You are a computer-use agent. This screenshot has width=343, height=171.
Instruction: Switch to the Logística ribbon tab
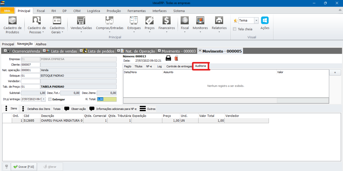(93, 11)
